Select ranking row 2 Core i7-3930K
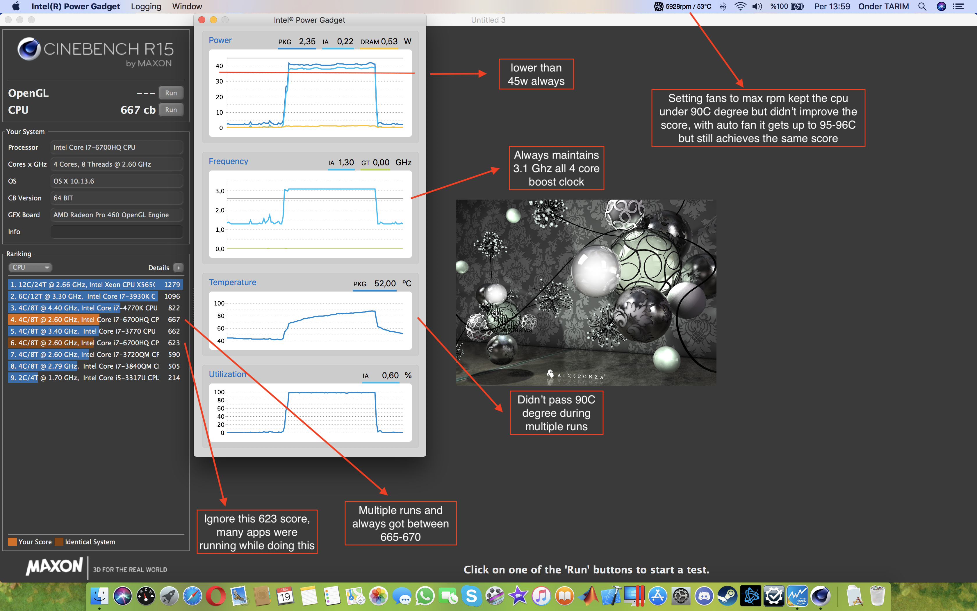977x611 pixels. 96,296
